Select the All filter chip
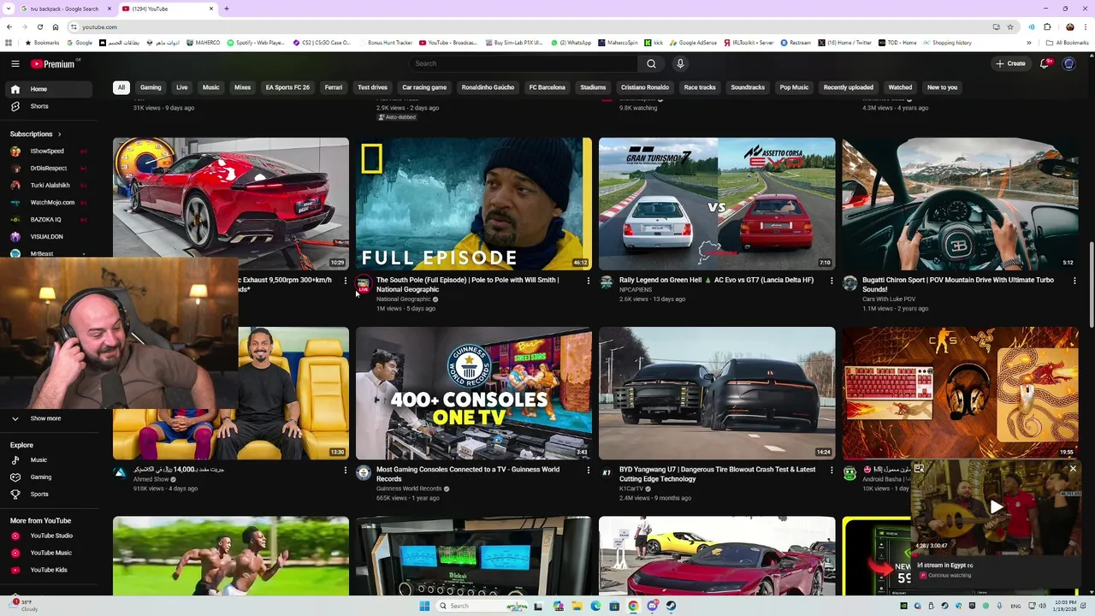The height and width of the screenshot is (616, 1095). point(121,87)
